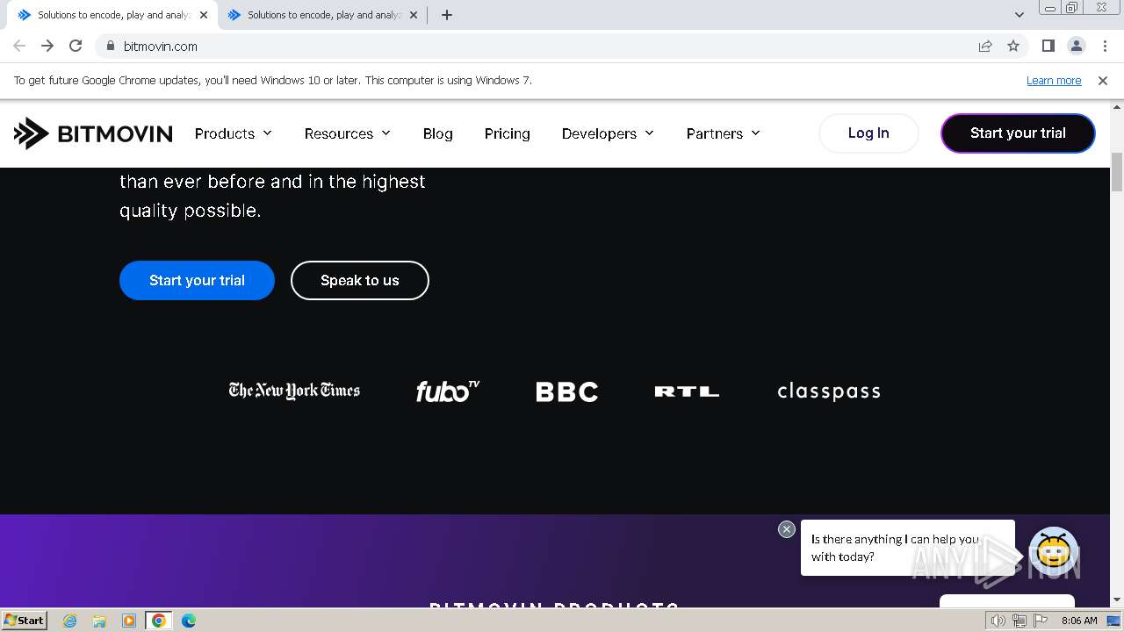Screen dimensions: 1124x632
Task: Open Internet Explorer from taskbar
Action: click(70, 621)
